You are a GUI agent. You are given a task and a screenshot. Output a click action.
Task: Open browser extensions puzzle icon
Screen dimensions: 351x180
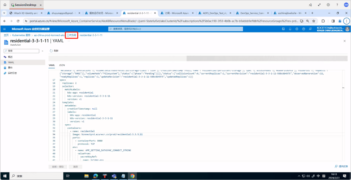click(323, 21)
